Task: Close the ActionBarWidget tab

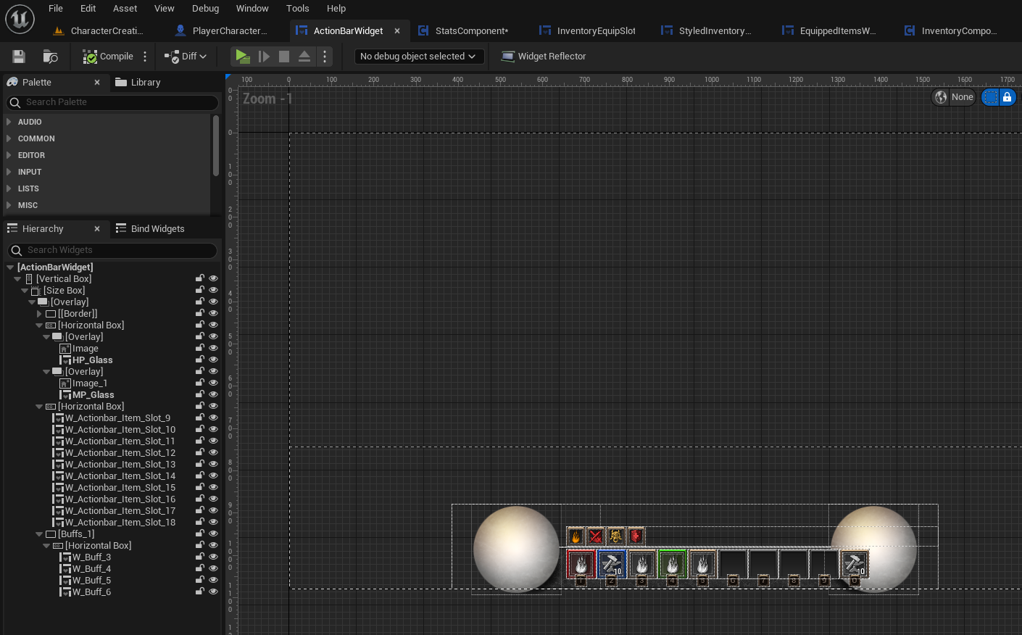Action: coord(397,31)
